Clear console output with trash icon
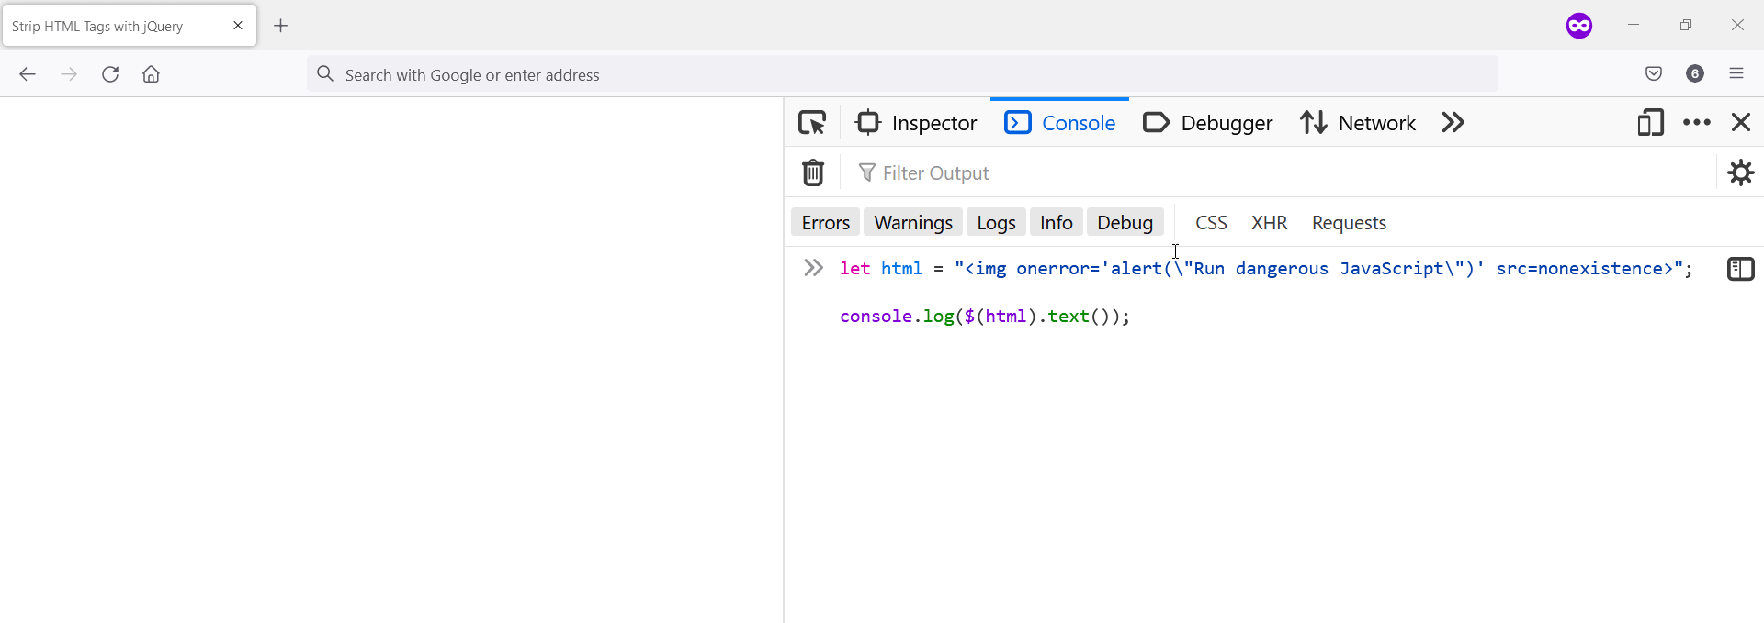This screenshot has height=623, width=1764. tap(813, 172)
